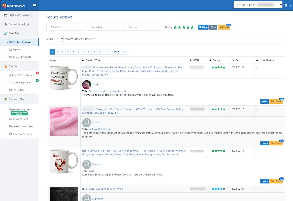Select the fifth rating star filter
The image size is (293, 201).
(193, 27)
